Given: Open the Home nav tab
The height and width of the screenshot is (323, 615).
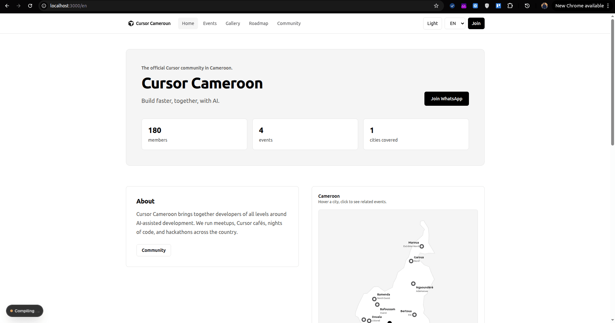Looking at the screenshot, I should [188, 23].
